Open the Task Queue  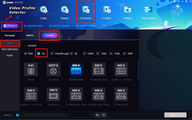point(149,13)
